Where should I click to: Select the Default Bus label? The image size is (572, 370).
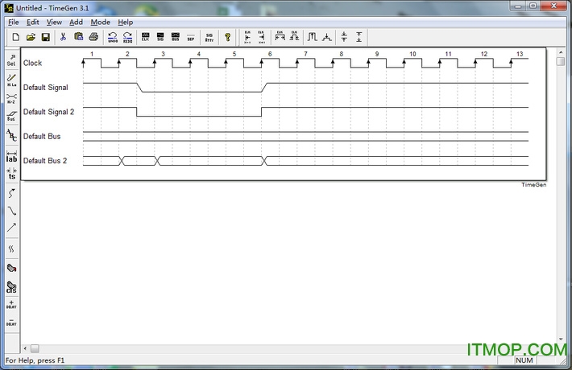point(42,136)
